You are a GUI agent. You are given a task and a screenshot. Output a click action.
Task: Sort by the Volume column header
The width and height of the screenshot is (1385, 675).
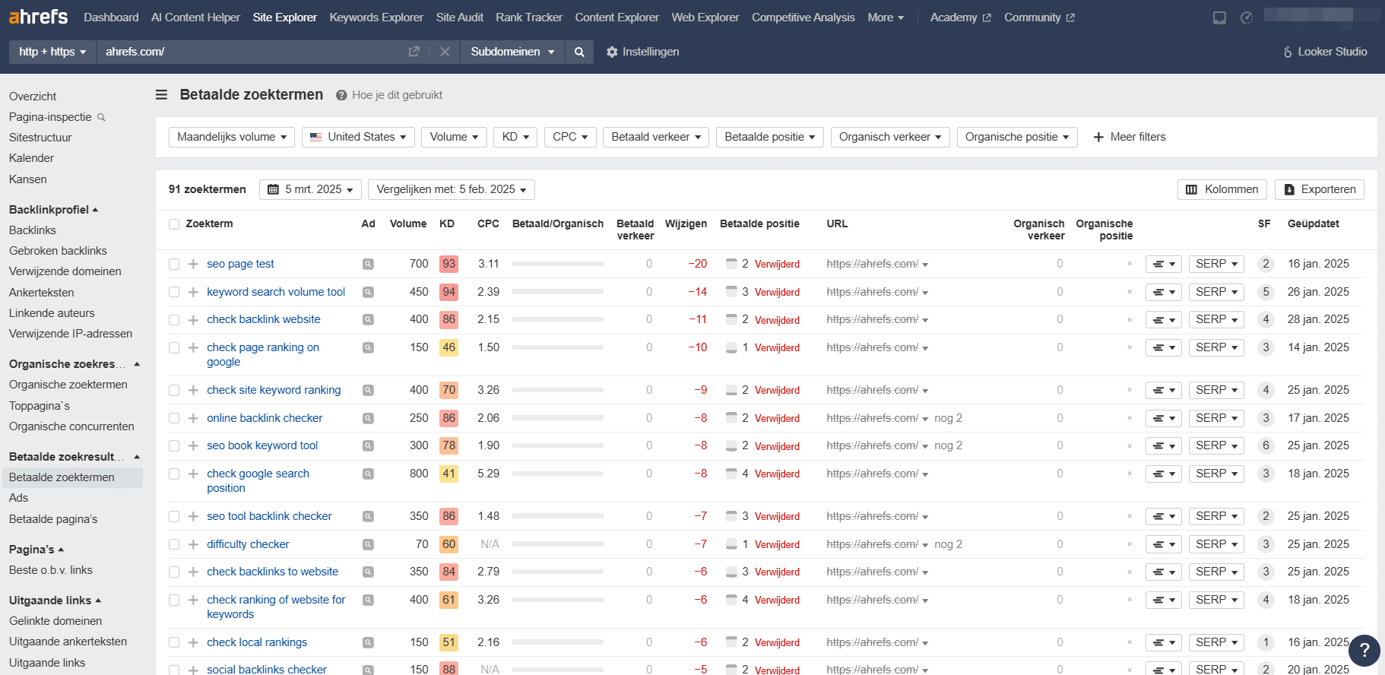408,224
